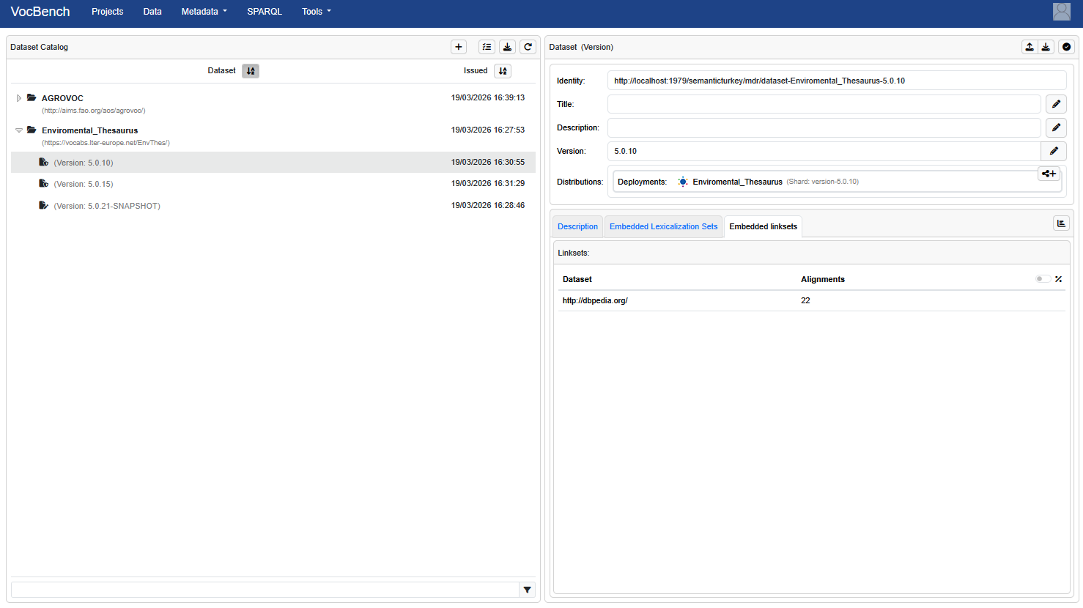Go to VocBench home logo
Screen dimensions: 1083x608
40,12
